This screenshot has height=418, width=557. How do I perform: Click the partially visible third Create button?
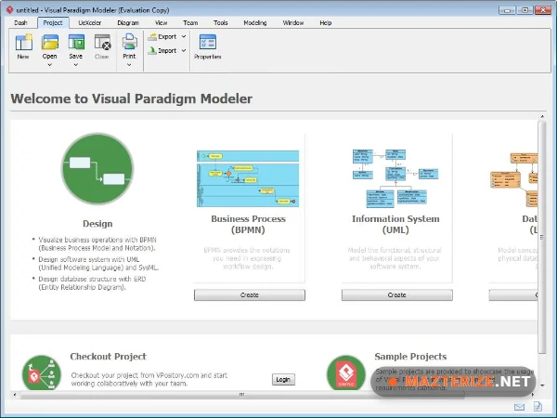tap(513, 295)
